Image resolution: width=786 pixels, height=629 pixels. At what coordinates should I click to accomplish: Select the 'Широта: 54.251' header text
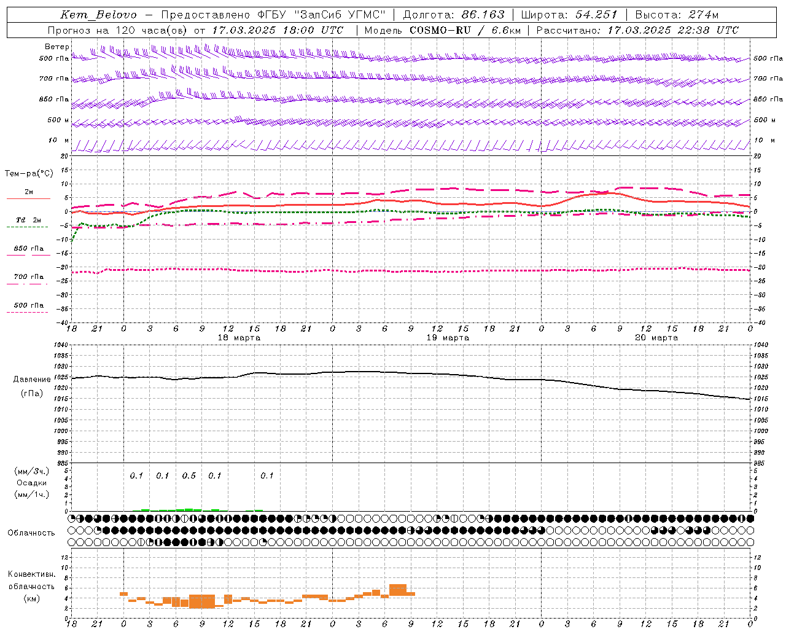click(569, 15)
